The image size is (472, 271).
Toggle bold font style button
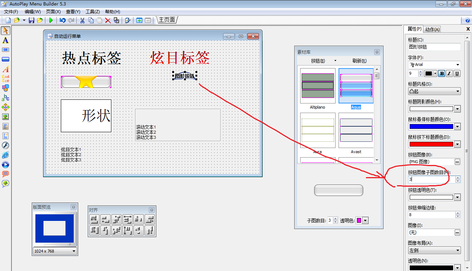442,74
